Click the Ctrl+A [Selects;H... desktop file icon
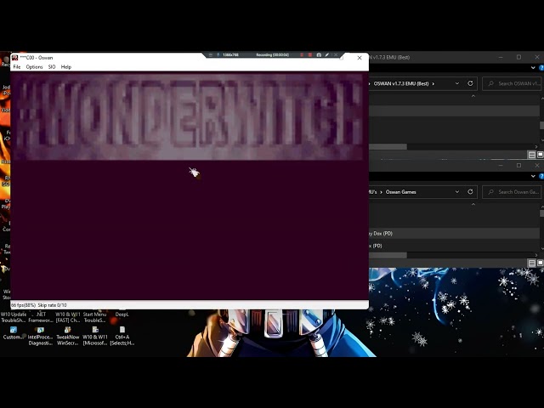The width and height of the screenshot is (544, 408). [x=122, y=330]
